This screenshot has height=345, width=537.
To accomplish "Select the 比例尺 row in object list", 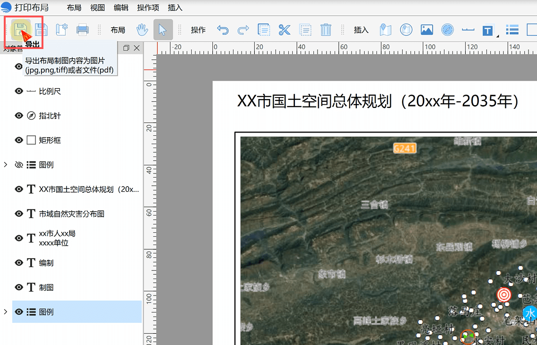I will coord(77,91).
